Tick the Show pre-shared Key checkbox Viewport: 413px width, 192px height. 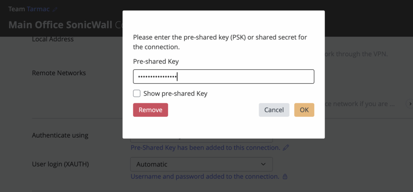coord(137,94)
